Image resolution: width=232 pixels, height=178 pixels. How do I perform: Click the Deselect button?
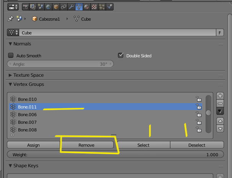197,145
